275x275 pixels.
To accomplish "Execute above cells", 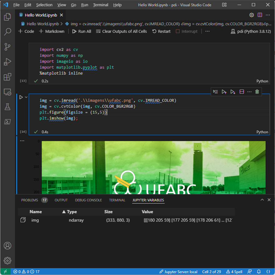I will point(224,92).
